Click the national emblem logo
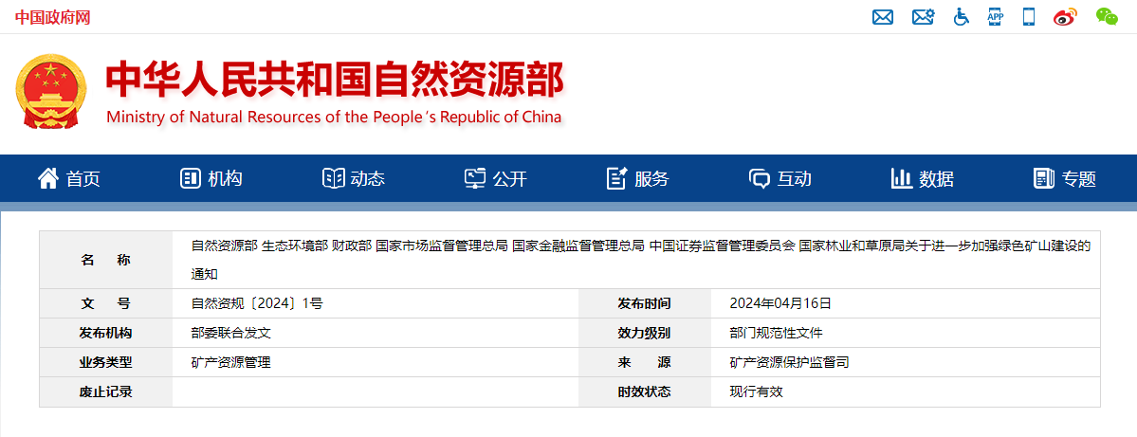 pyautogui.click(x=51, y=91)
